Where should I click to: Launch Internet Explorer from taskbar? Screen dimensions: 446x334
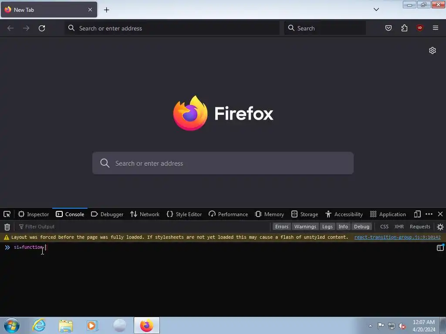click(x=39, y=325)
